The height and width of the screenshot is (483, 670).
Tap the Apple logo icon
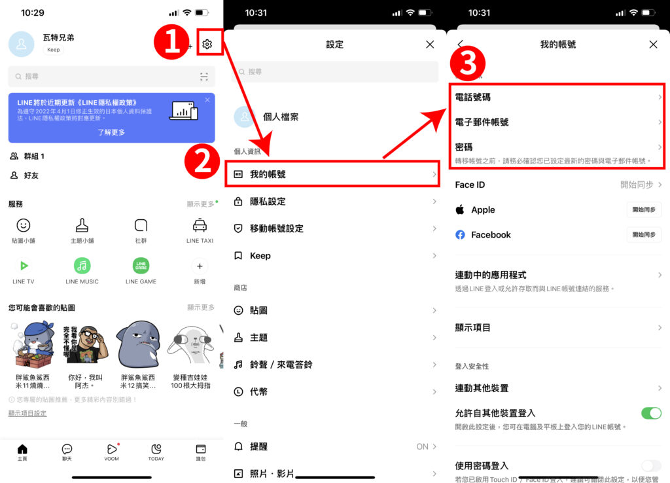(x=460, y=209)
